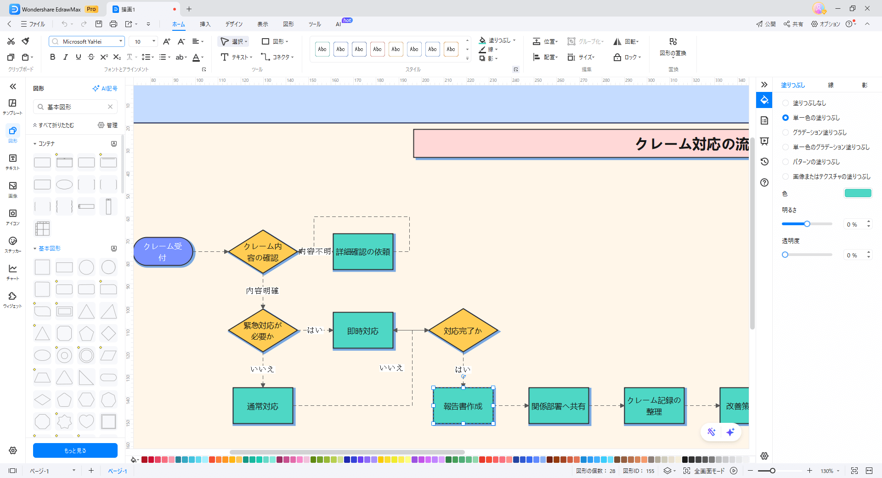
Task: Expand the Select tool dropdown
Action: tap(246, 42)
